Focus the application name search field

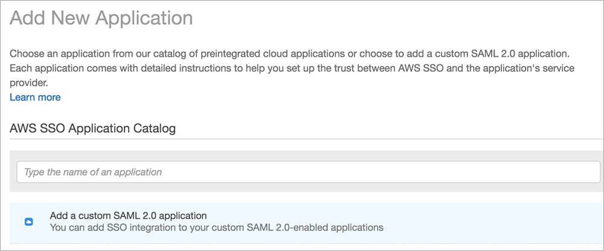[x=302, y=172]
